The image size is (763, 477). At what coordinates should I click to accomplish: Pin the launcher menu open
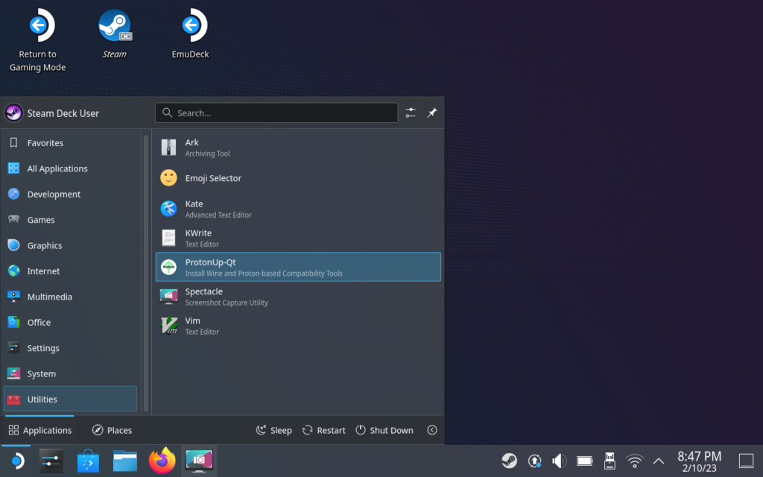tap(432, 113)
